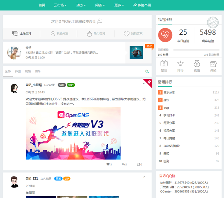
Task: Open the 网页分享 topic
Action: tap(169, 123)
